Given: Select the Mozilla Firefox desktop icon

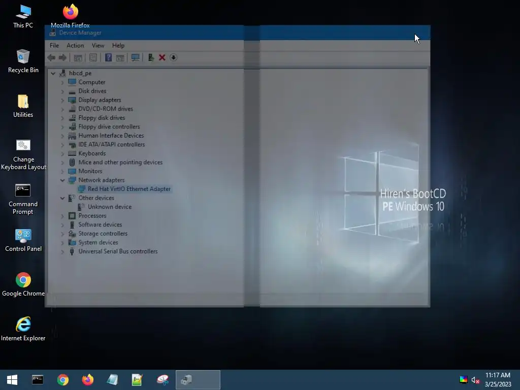Looking at the screenshot, I should [x=70, y=16].
